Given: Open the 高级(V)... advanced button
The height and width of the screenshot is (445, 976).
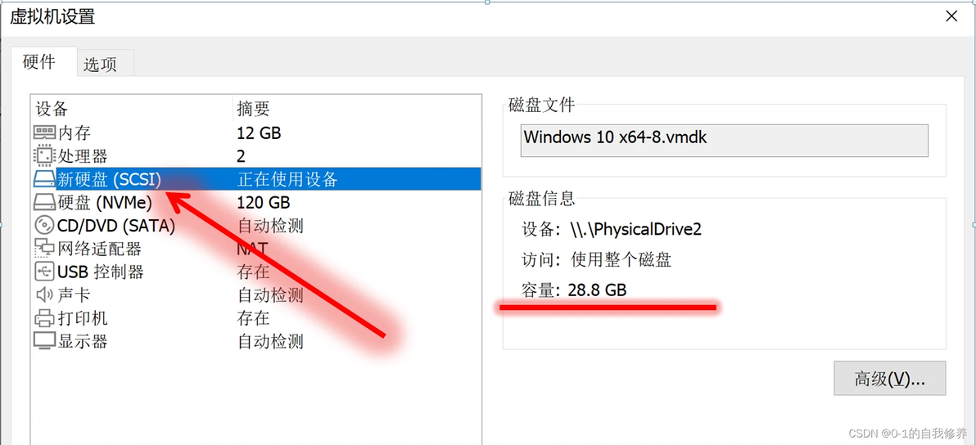Looking at the screenshot, I should tap(889, 379).
